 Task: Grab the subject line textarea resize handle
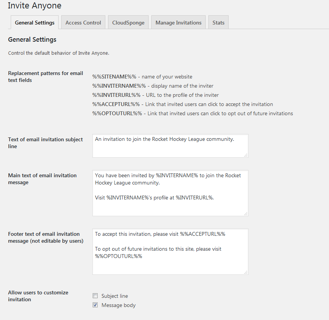pos(246,155)
